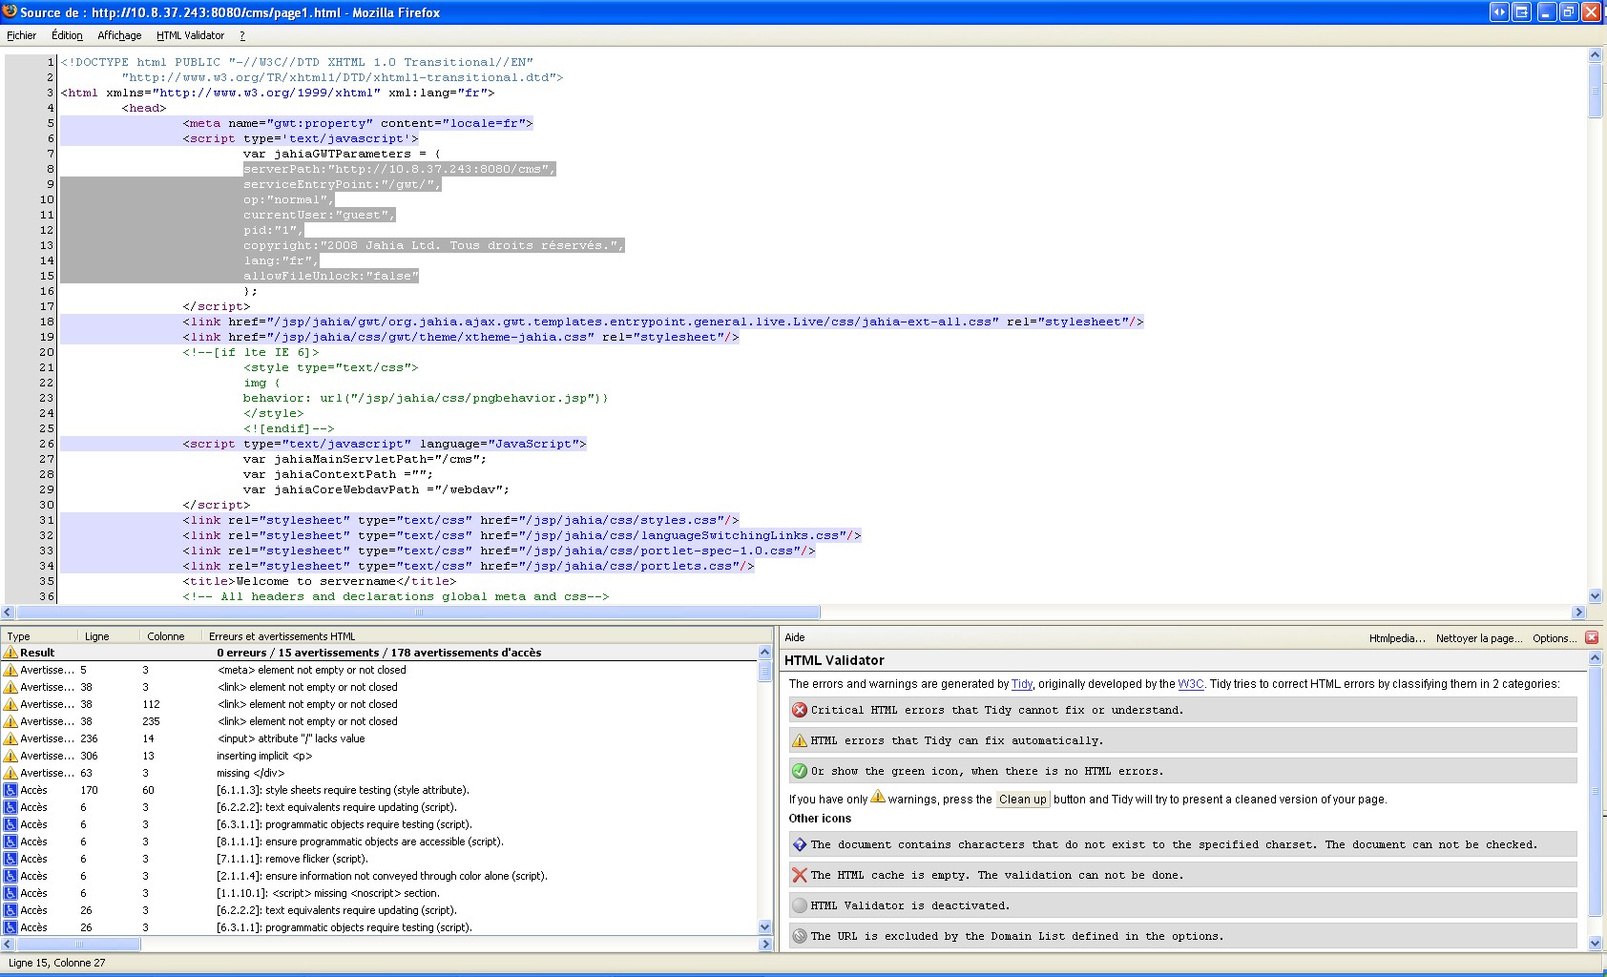
Task: Click accessibility icon for remove flicker row
Action: [x=10, y=859]
